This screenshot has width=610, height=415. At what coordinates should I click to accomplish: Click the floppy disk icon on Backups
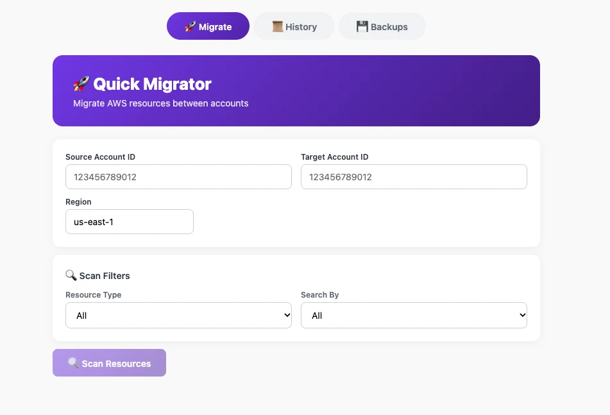(362, 26)
